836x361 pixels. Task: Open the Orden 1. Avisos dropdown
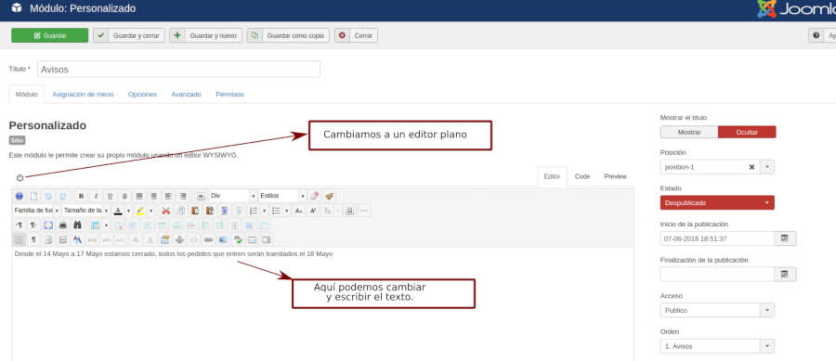point(717,346)
